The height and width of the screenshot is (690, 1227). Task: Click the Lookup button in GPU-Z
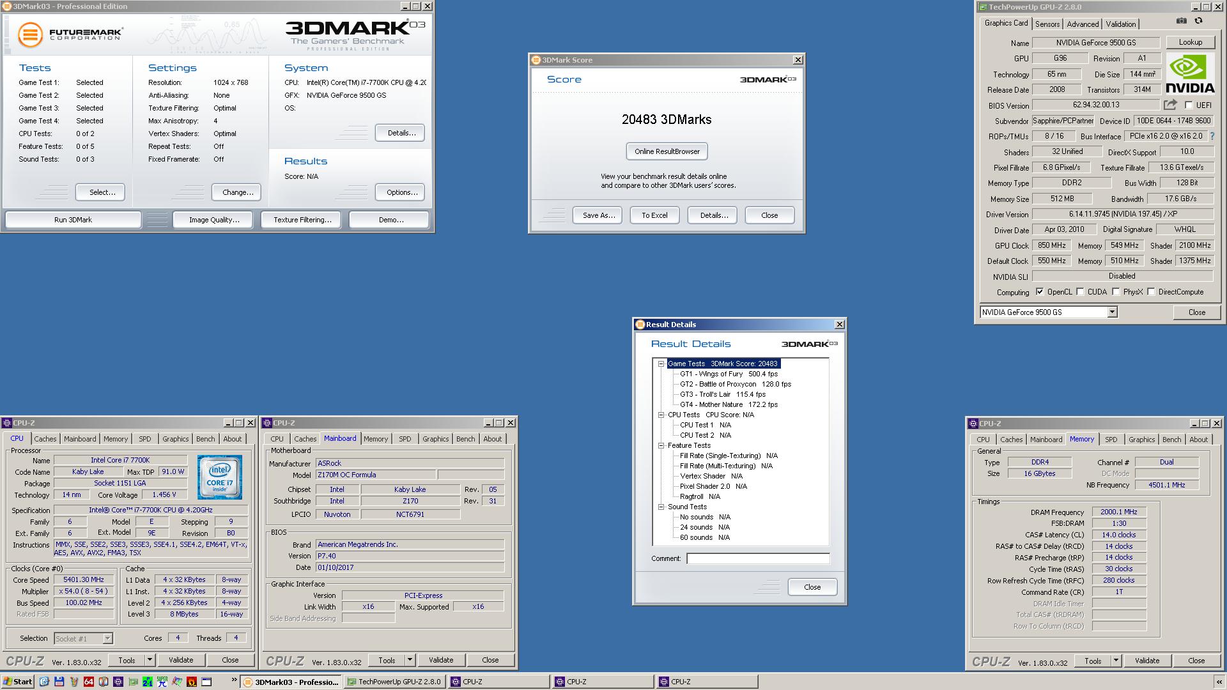(1190, 42)
